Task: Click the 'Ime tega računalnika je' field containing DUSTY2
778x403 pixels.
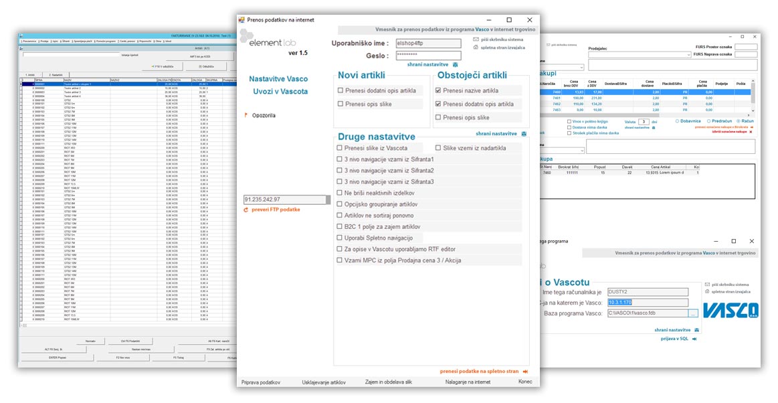Action: (648, 292)
